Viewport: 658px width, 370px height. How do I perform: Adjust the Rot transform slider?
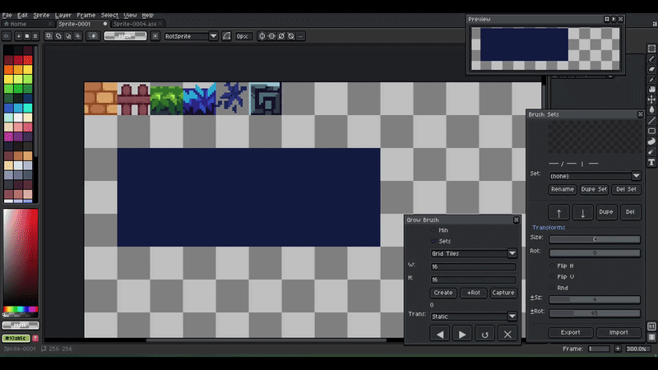pos(594,253)
